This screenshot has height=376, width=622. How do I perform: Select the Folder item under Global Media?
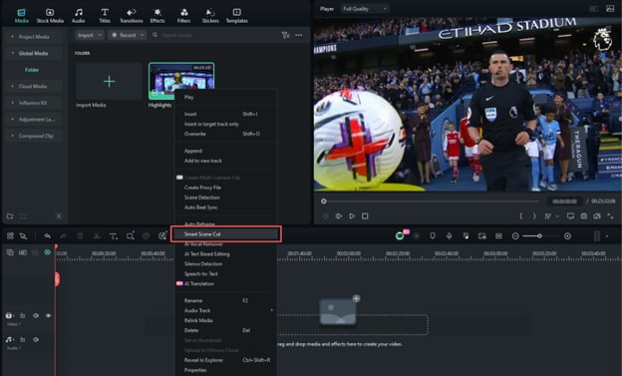click(32, 70)
